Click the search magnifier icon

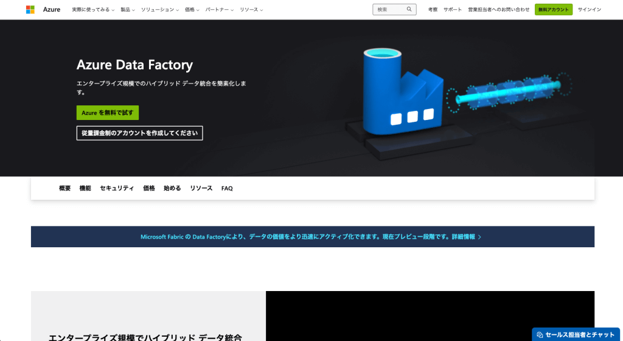click(x=409, y=9)
